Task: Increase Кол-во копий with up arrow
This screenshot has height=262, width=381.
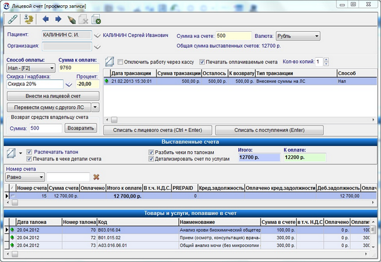Action: [326, 60]
